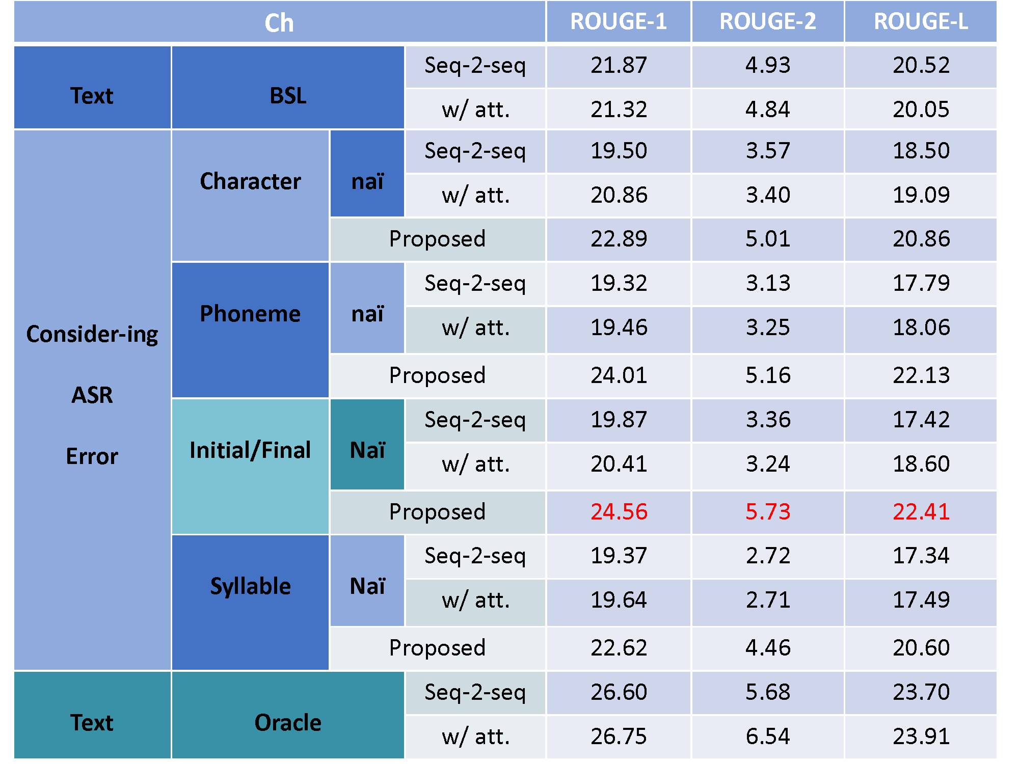1019x764 pixels.
Task: Click the 22.62 Syllable Proposed value
Action: pos(619,648)
